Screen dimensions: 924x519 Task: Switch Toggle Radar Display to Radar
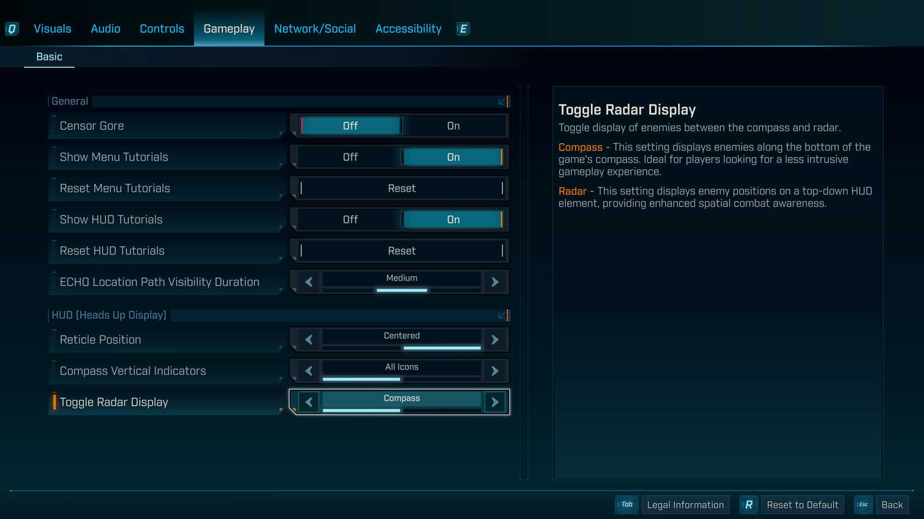point(495,402)
